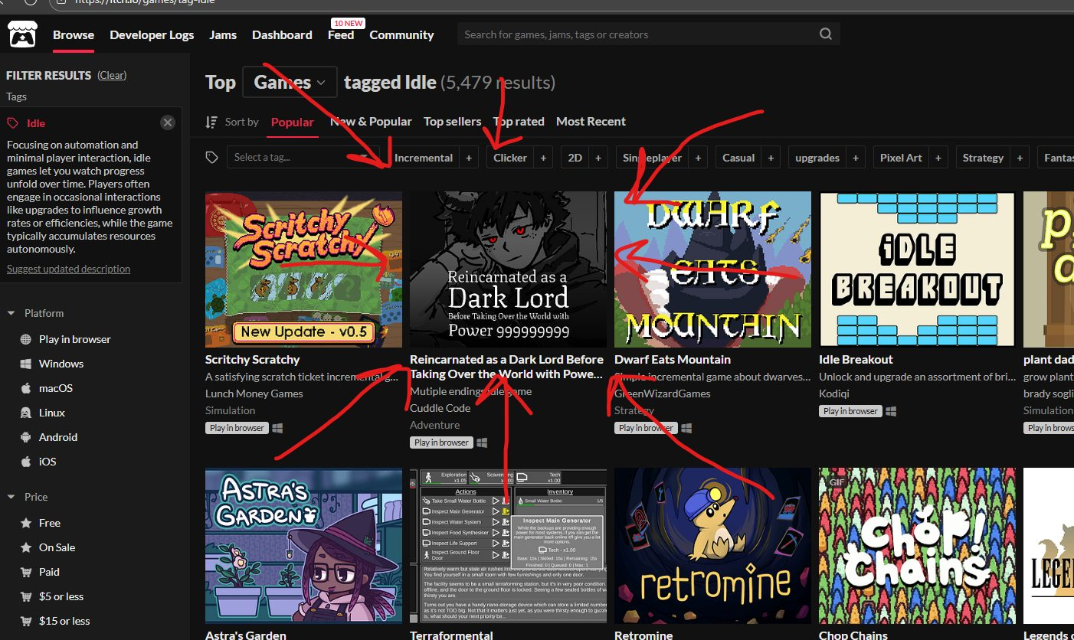
Task: Click the search magnifier icon
Action: click(x=825, y=34)
